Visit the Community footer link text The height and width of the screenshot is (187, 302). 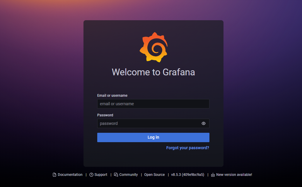pos(128,175)
